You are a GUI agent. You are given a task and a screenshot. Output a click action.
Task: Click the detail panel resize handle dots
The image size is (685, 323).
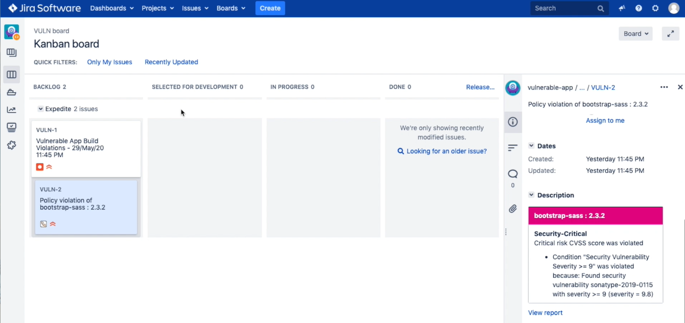pos(506,232)
